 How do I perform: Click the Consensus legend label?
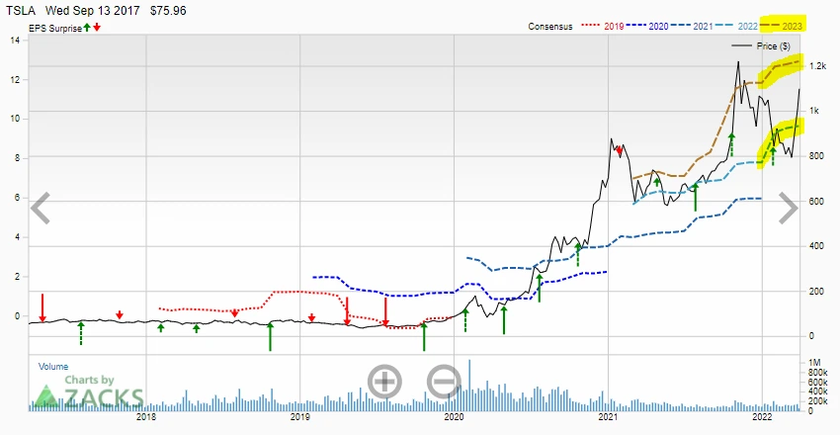pyautogui.click(x=550, y=26)
